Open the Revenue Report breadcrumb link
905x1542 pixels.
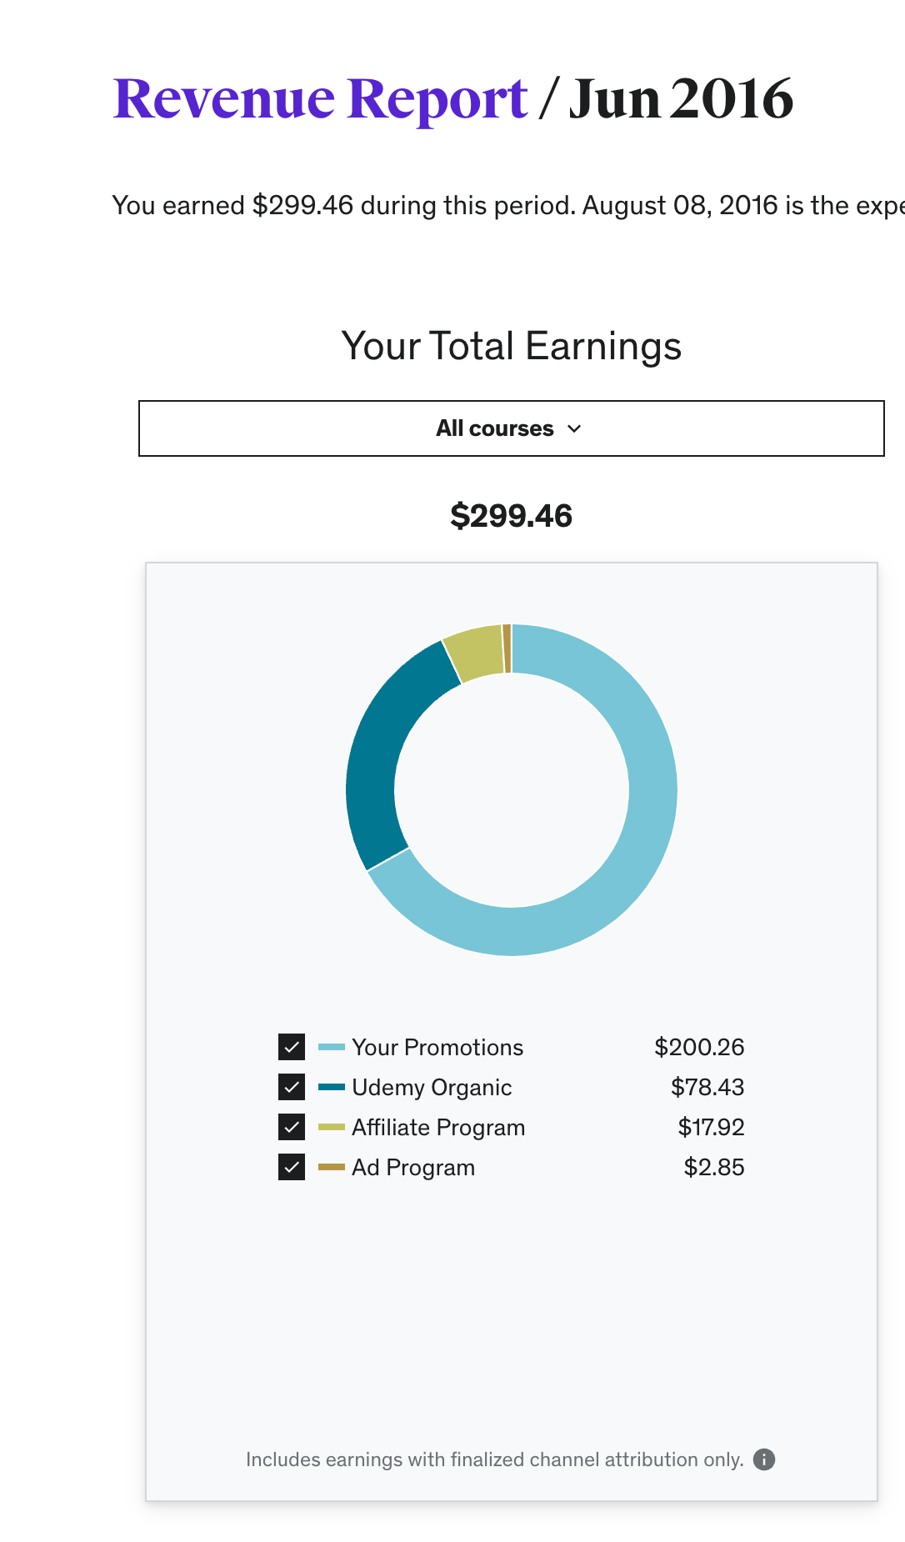320,98
